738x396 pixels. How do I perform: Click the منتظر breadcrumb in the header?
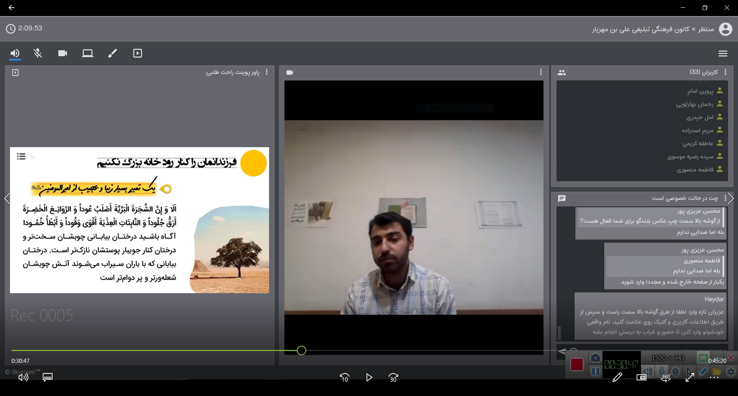(706, 29)
